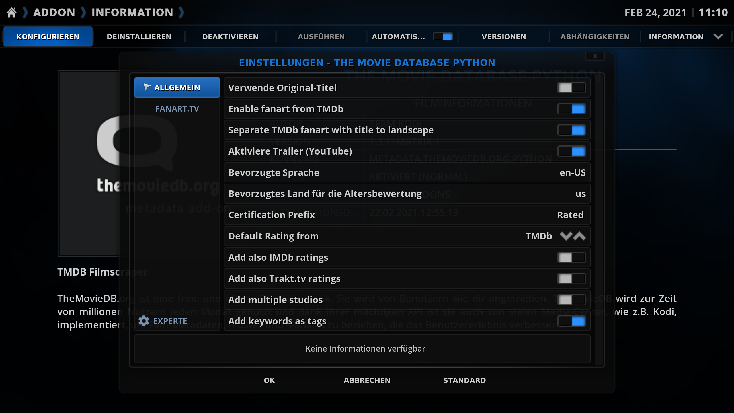The height and width of the screenshot is (413, 734).
Task: Enable Add also IMDb ratings
Action: click(571, 258)
